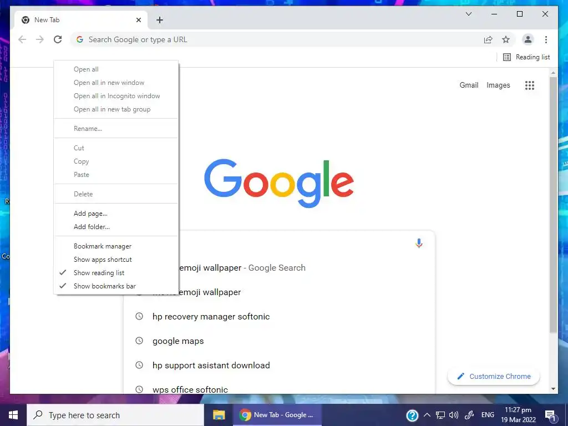Image resolution: width=568 pixels, height=426 pixels.
Task: Select the google maps suggestion
Action: [279, 341]
